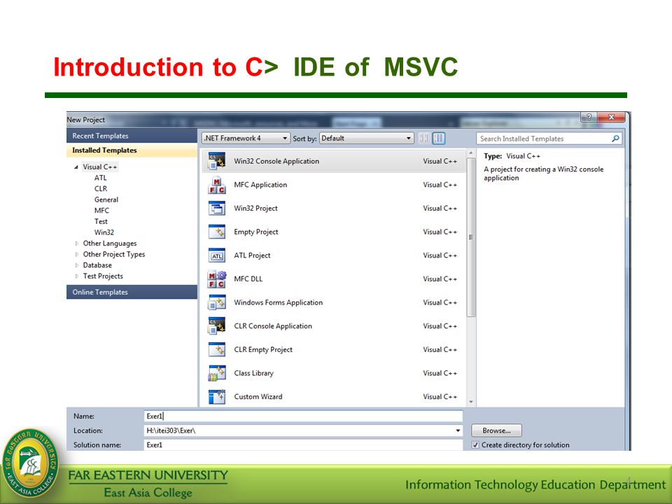
Task: Select the CLR Console Application icon
Action: point(216,326)
